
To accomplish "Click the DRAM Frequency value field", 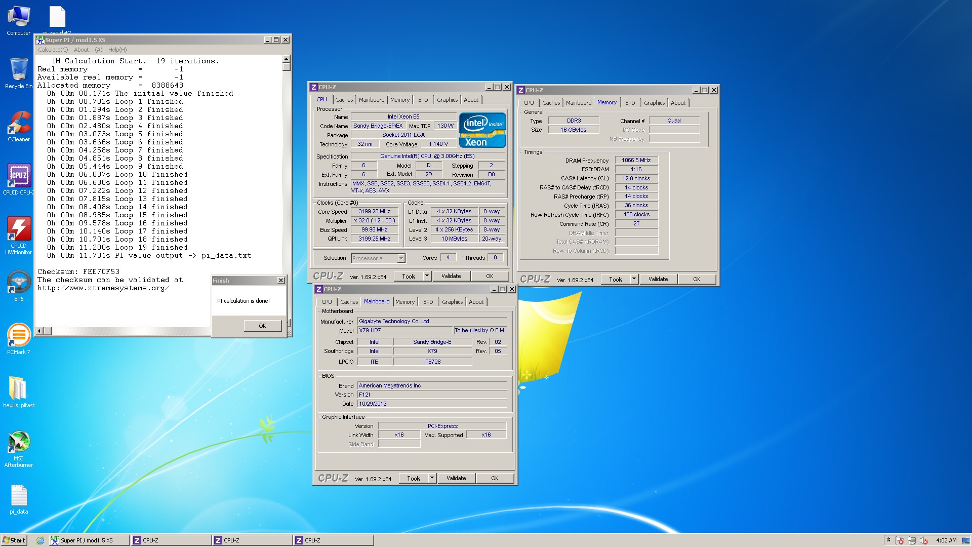I will 636,161.
